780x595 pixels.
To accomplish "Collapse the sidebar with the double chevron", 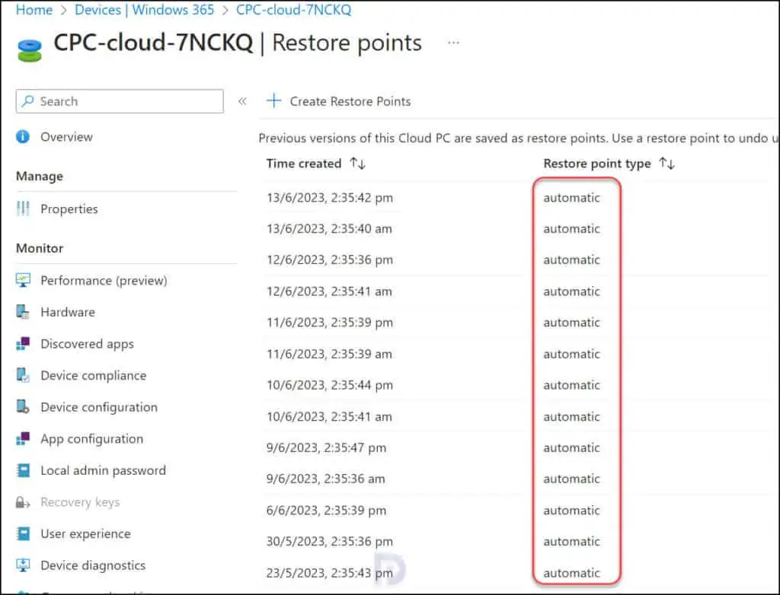I will click(242, 101).
